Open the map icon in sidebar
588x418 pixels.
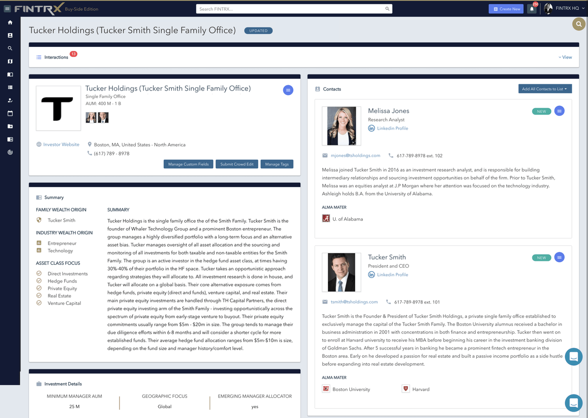tap(10, 62)
